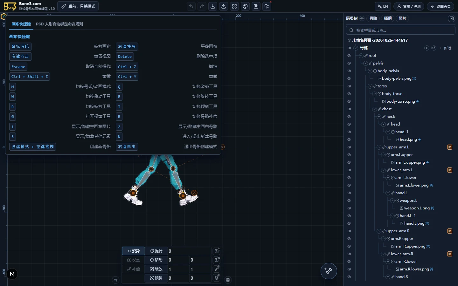The width and height of the screenshot is (458, 286).
Task: Click the redo arrow icon in toolbar
Action: pyautogui.click(x=202, y=6)
